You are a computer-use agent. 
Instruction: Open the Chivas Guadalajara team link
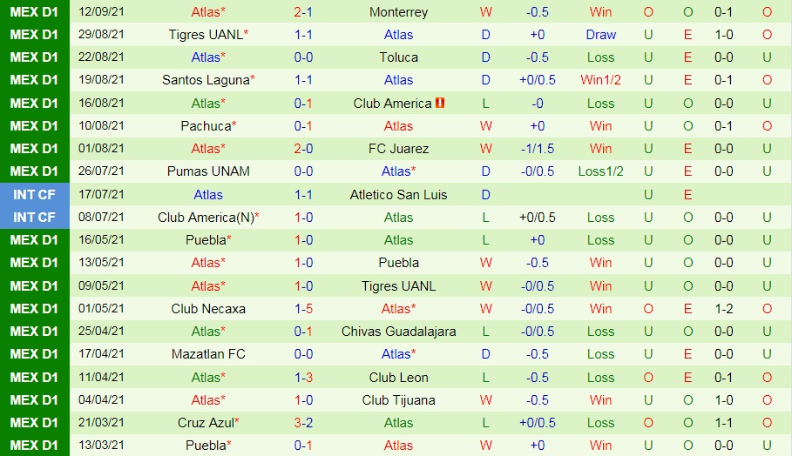tap(398, 332)
